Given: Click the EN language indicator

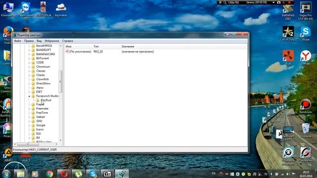Looking at the screenshot, I should pyautogui.click(x=213, y=174).
